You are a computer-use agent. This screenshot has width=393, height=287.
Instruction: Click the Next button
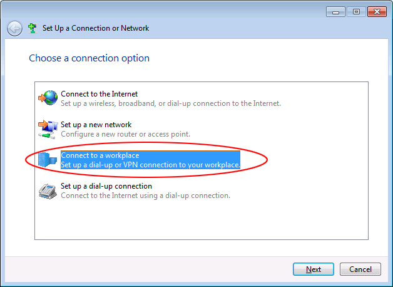(x=314, y=269)
